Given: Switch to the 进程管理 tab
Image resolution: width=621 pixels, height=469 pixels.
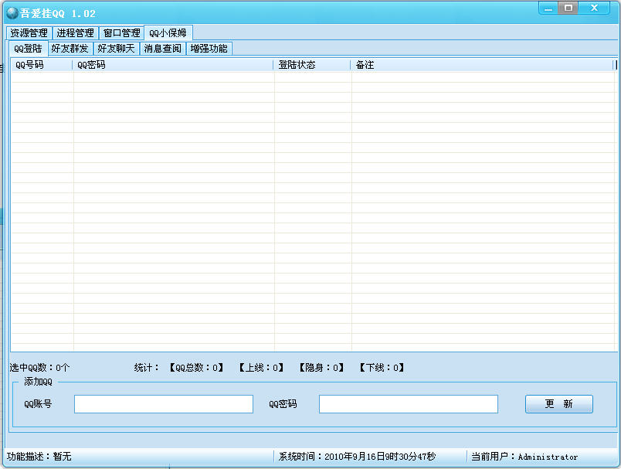Looking at the screenshot, I should pos(75,33).
